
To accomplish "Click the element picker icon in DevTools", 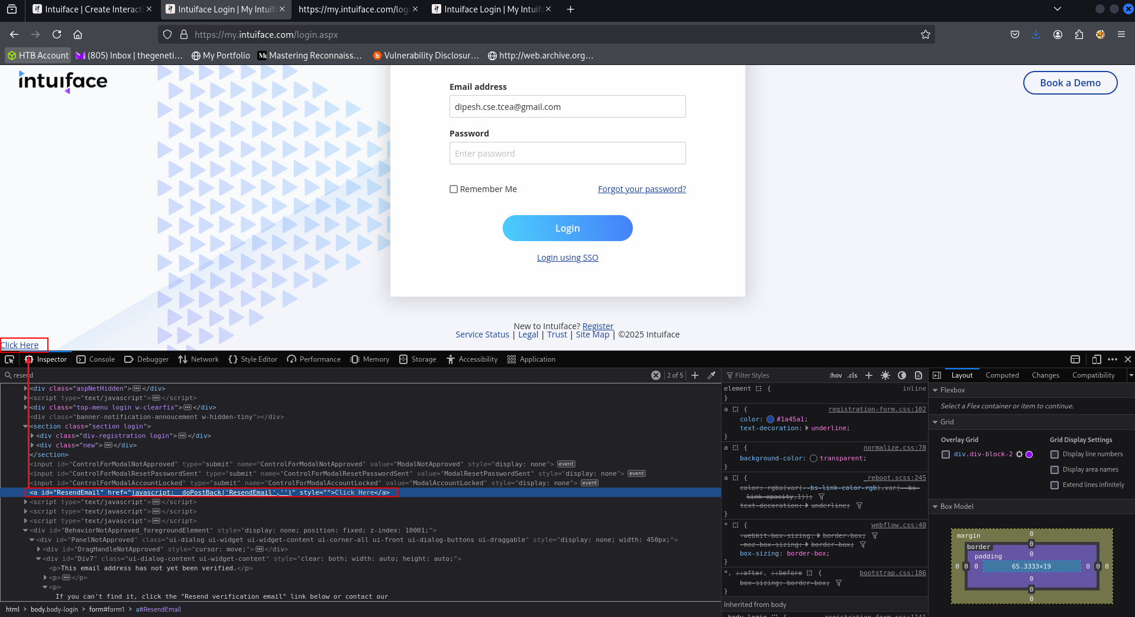I will click(x=9, y=359).
